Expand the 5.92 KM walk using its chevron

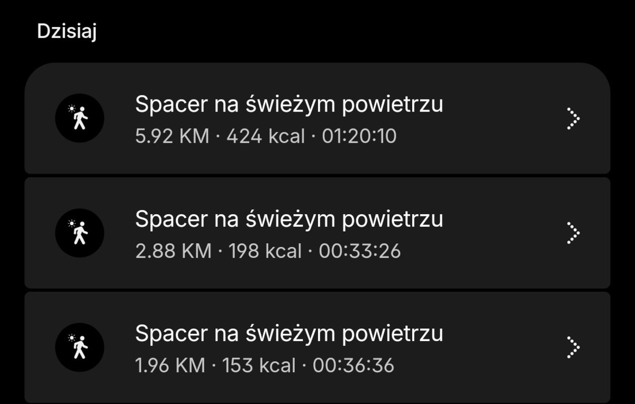coord(573,118)
